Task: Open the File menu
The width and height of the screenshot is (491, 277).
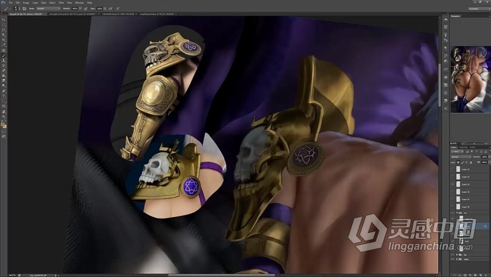Action: pyautogui.click(x=11, y=2)
